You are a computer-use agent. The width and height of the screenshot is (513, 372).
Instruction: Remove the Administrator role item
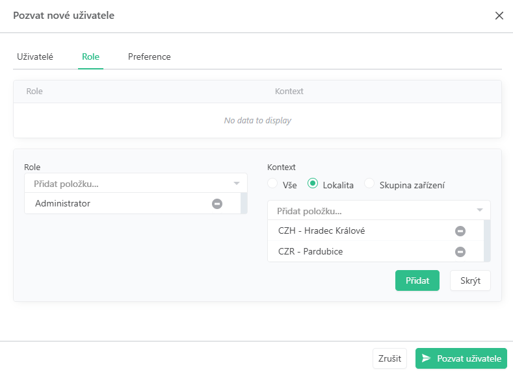pyautogui.click(x=217, y=204)
